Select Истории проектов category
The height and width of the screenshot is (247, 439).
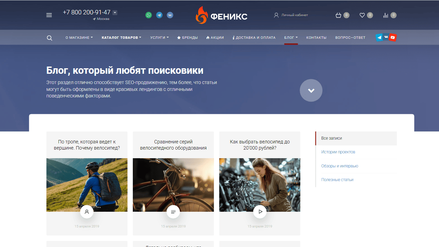pyautogui.click(x=338, y=152)
